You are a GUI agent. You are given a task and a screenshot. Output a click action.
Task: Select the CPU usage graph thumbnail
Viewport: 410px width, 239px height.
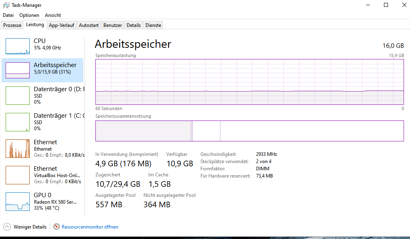(18, 46)
